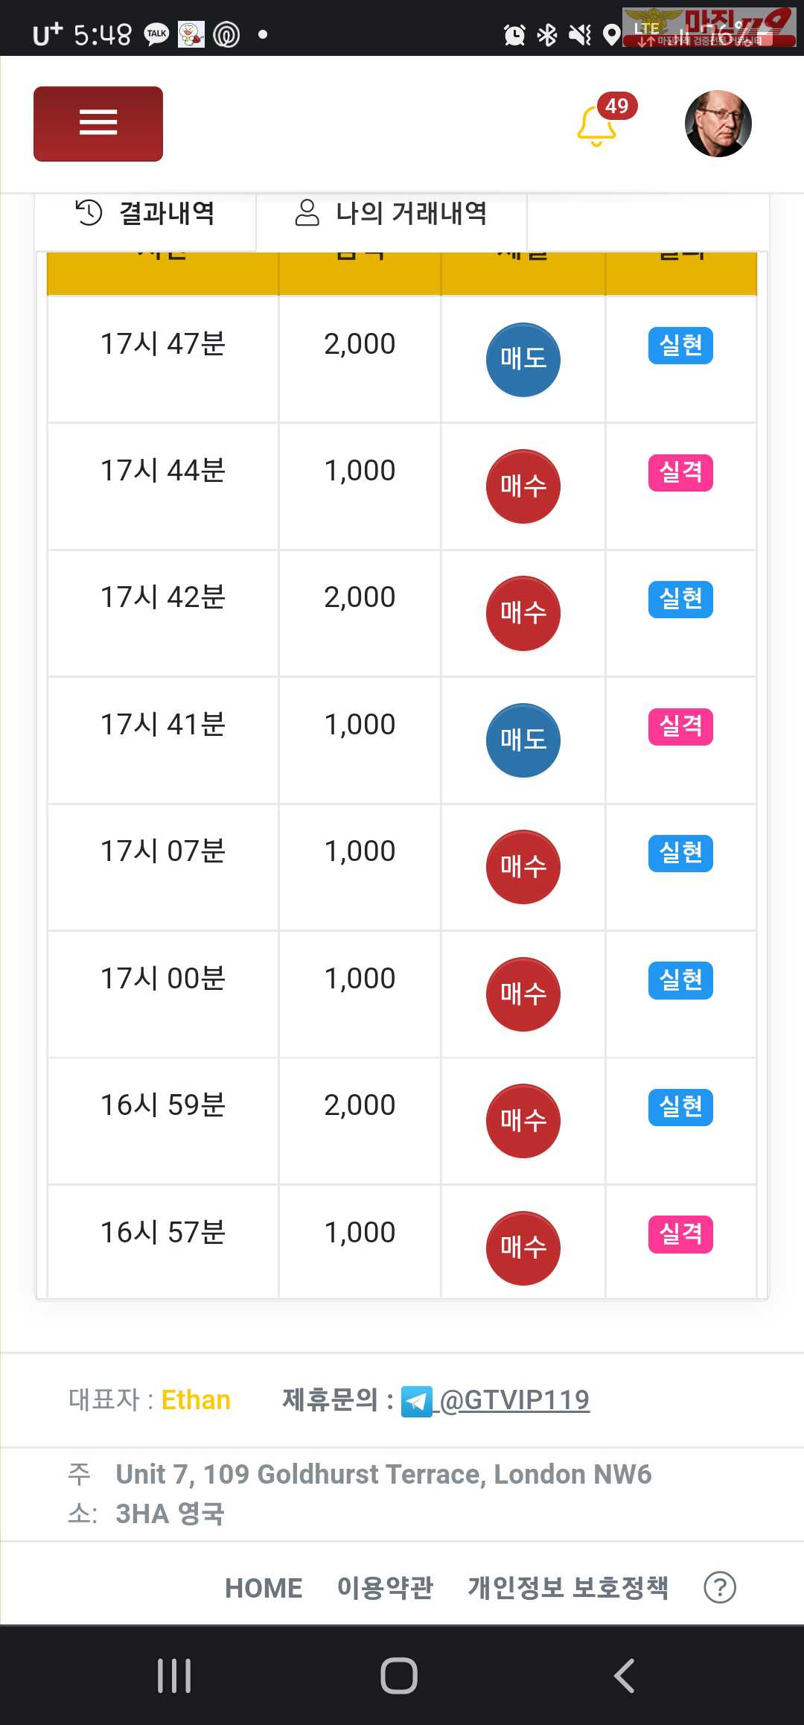Click the question mark help icon
Viewport: 804px width, 1725px height.
720,1588
